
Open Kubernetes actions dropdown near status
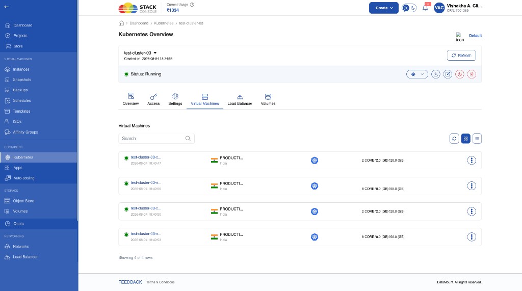pos(417,74)
